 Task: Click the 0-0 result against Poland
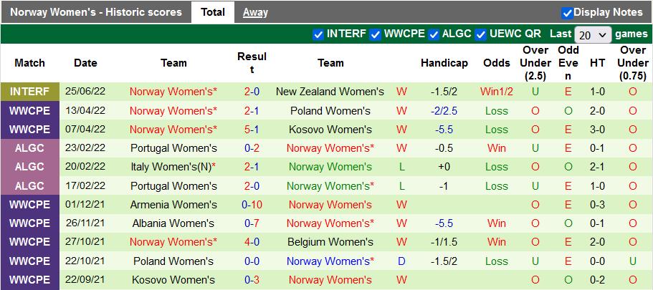pos(252,261)
